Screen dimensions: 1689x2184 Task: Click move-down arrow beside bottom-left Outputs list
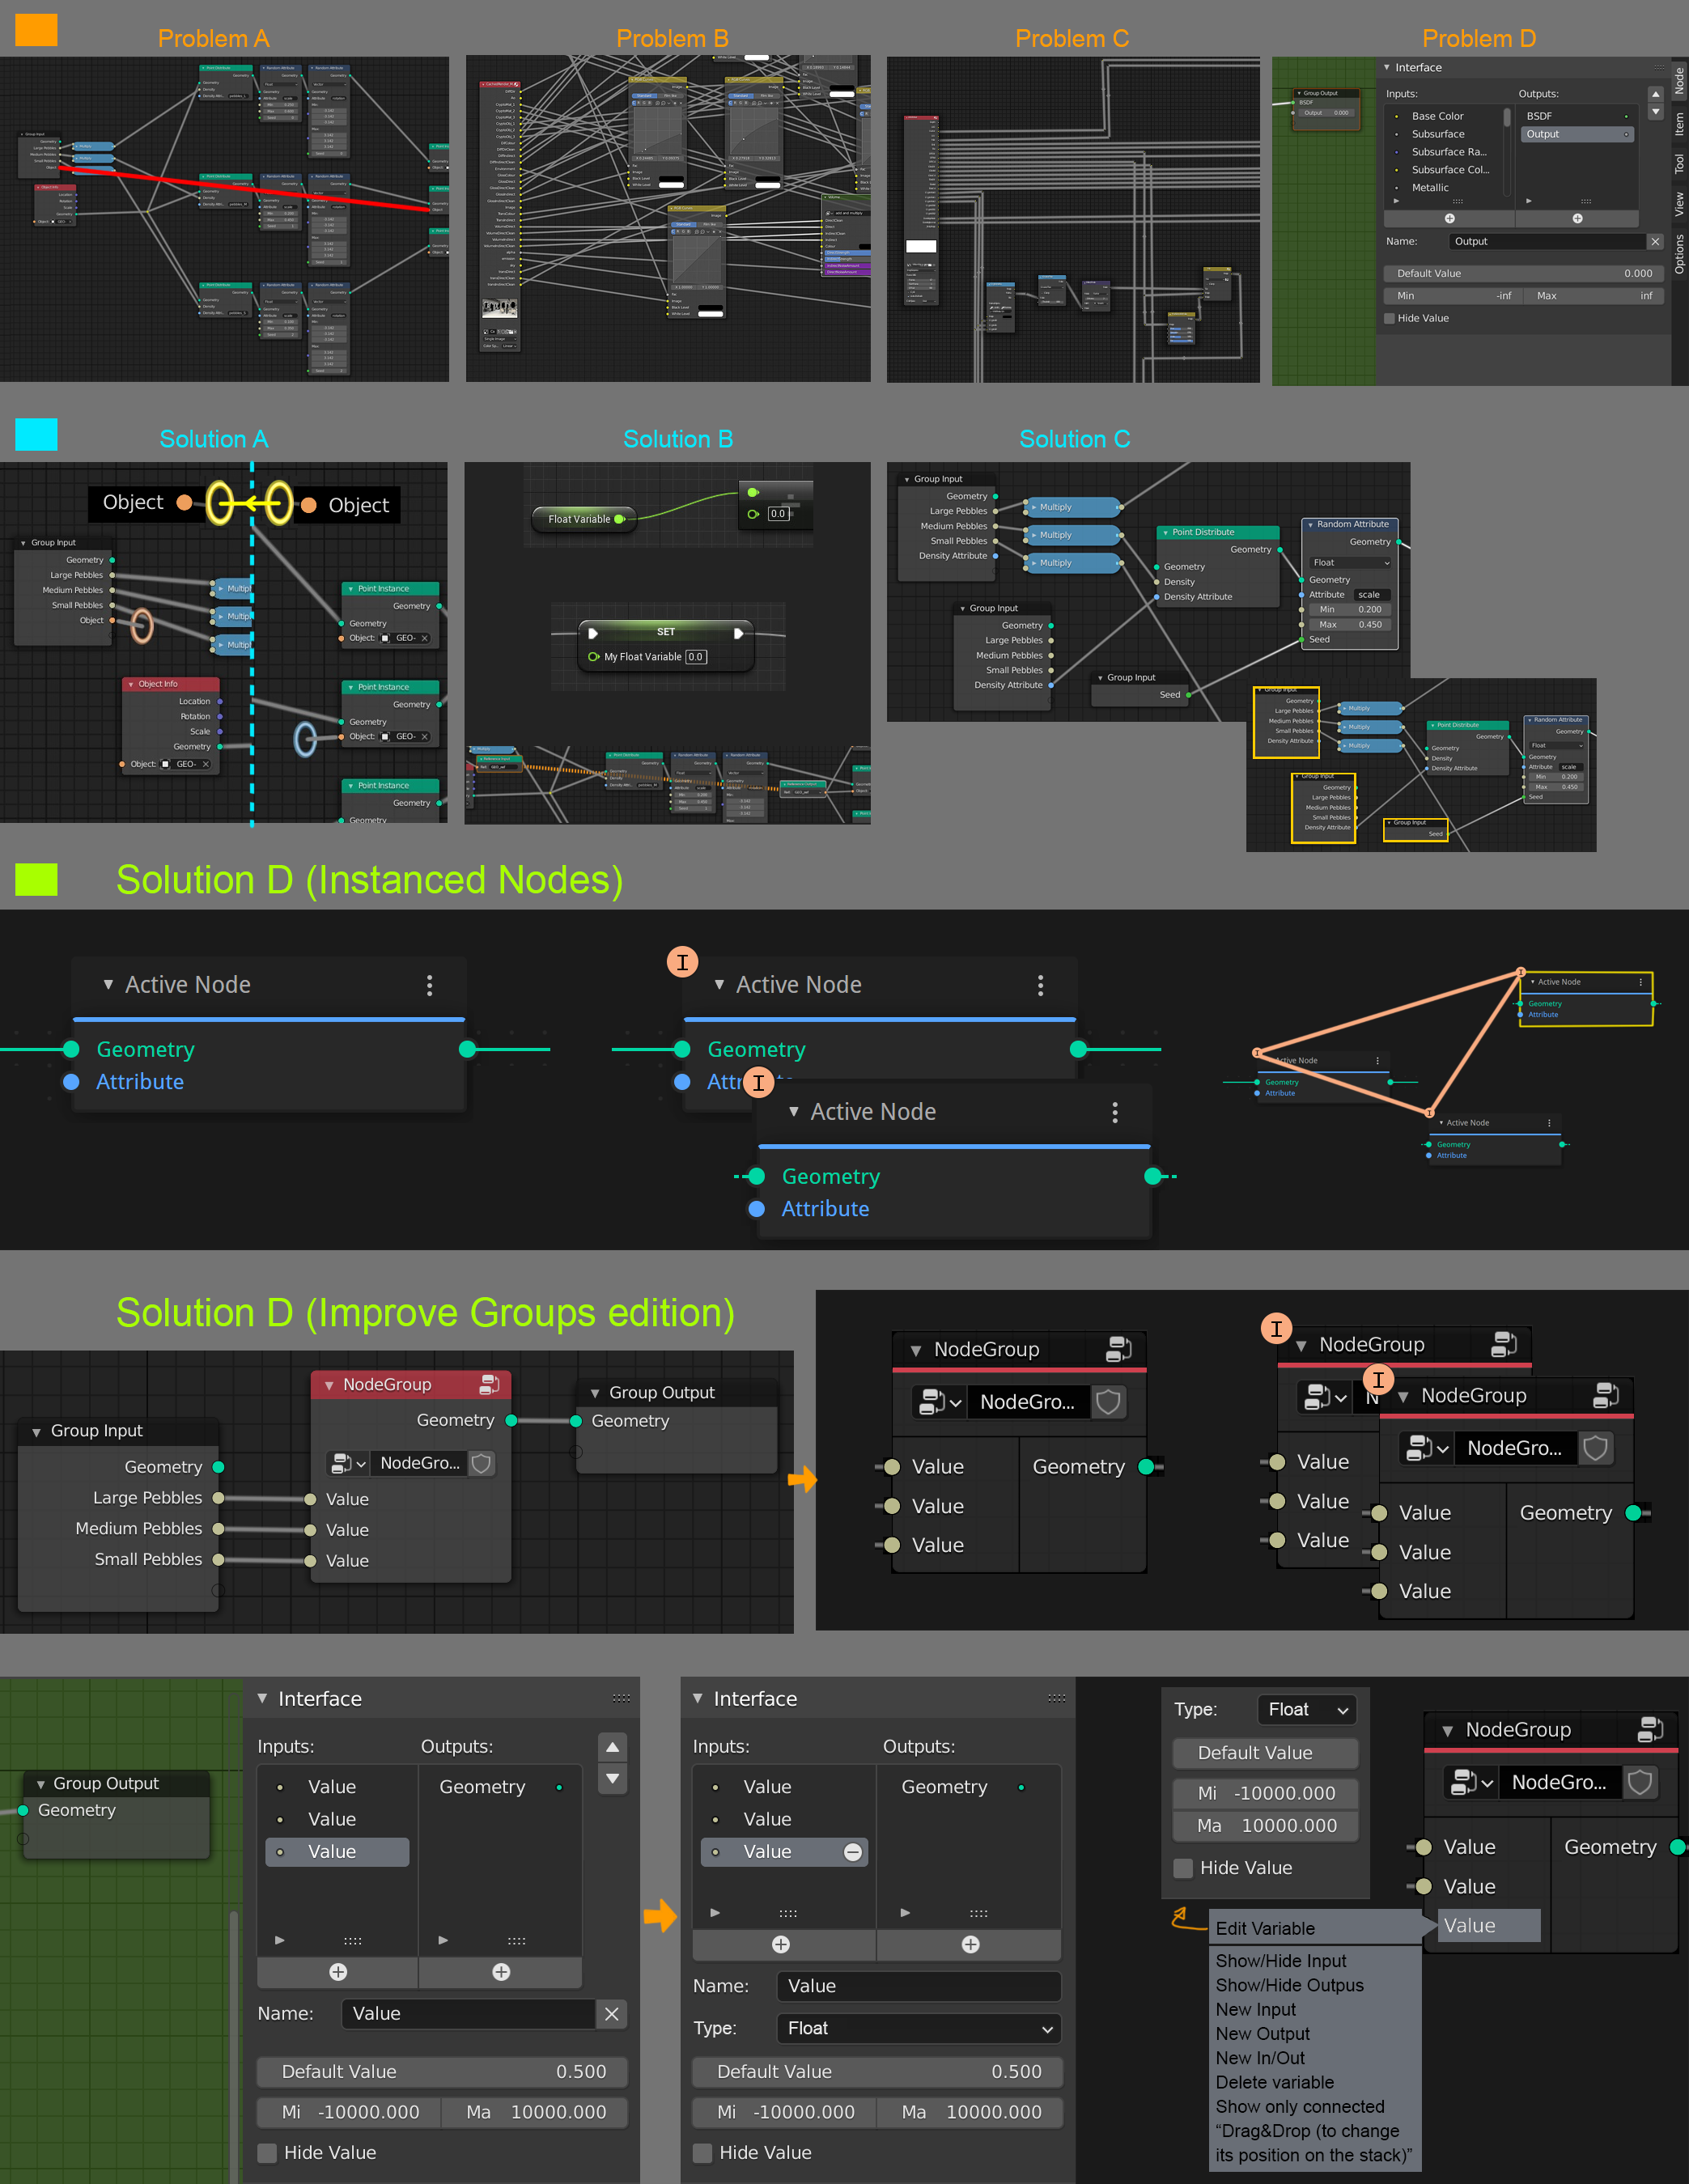point(612,1778)
